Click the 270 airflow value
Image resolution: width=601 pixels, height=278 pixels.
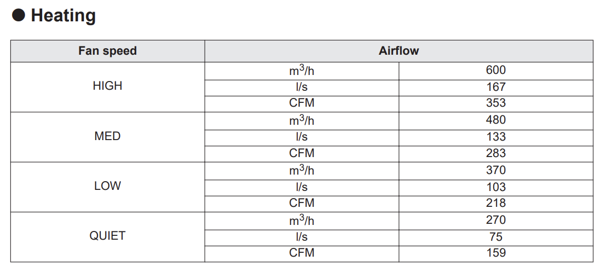click(x=495, y=220)
